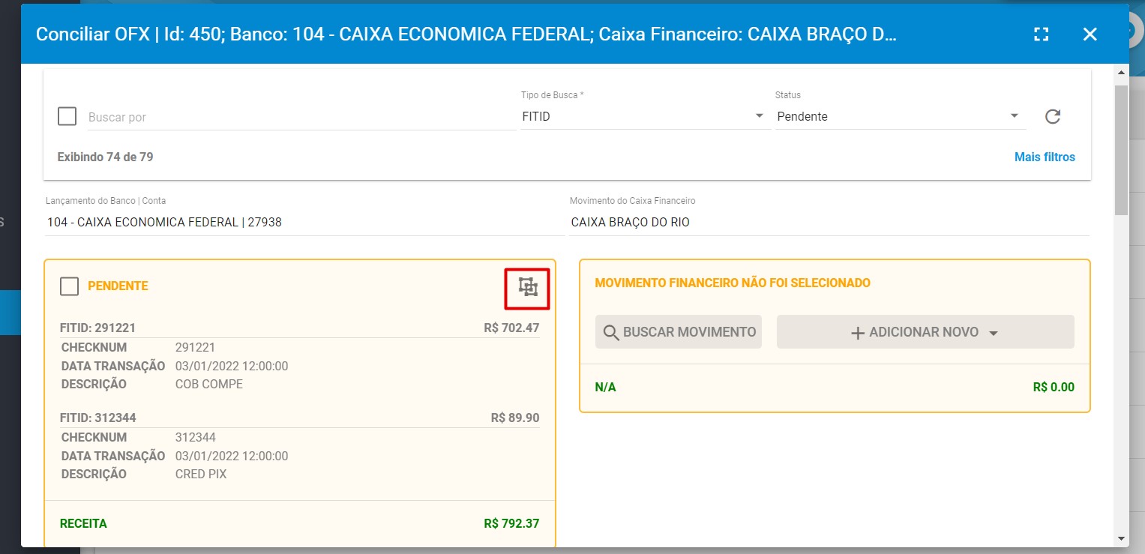Click the Buscar Movimento button
The image size is (1145, 554).
tap(679, 332)
